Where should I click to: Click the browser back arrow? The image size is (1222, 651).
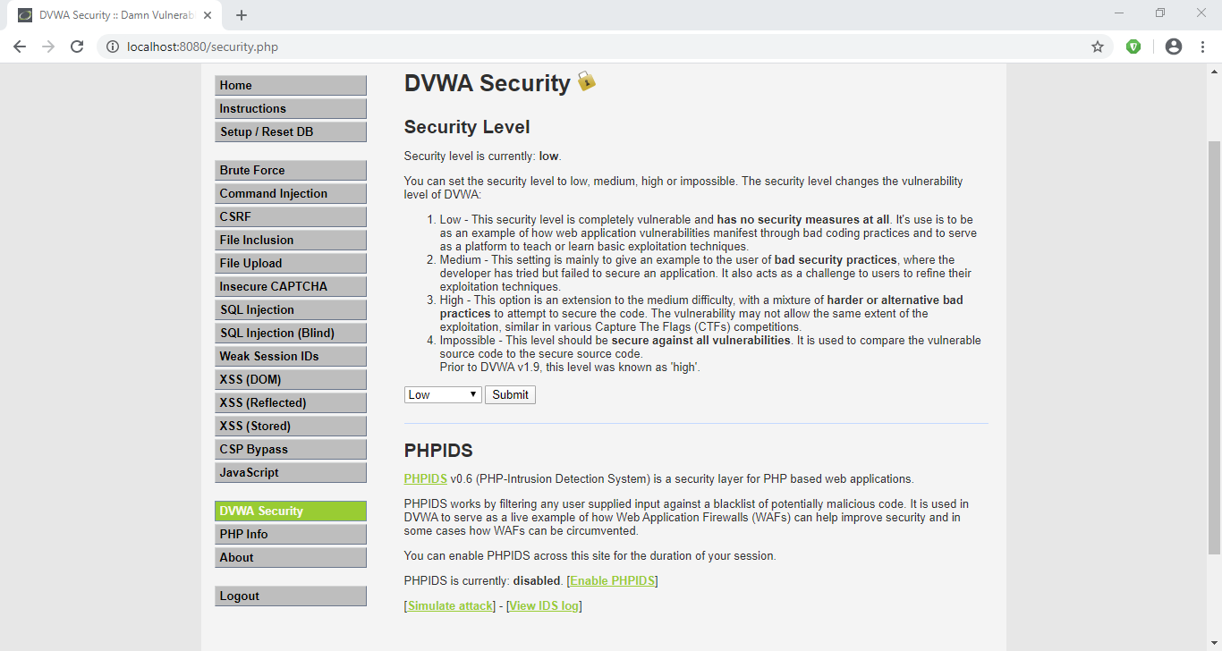pos(20,46)
